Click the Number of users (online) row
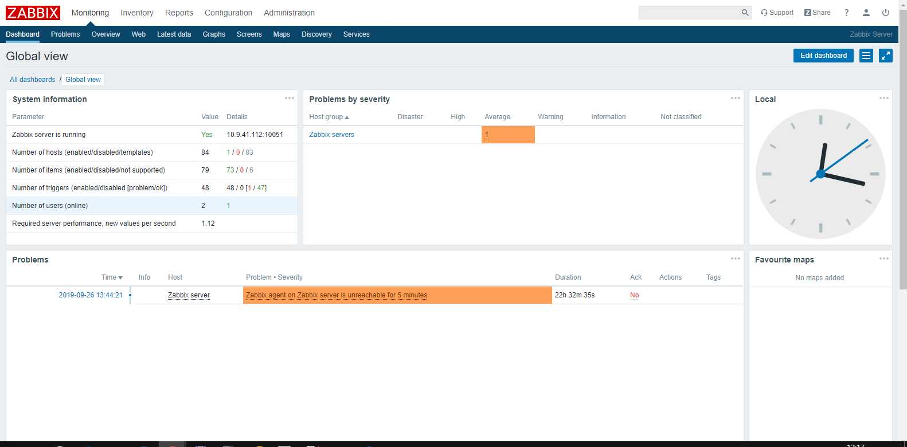The image size is (907, 447). pyautogui.click(x=152, y=206)
